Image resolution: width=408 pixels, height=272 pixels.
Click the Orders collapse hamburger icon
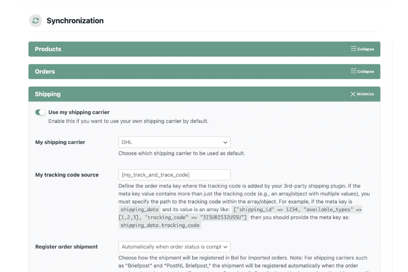pos(353,71)
